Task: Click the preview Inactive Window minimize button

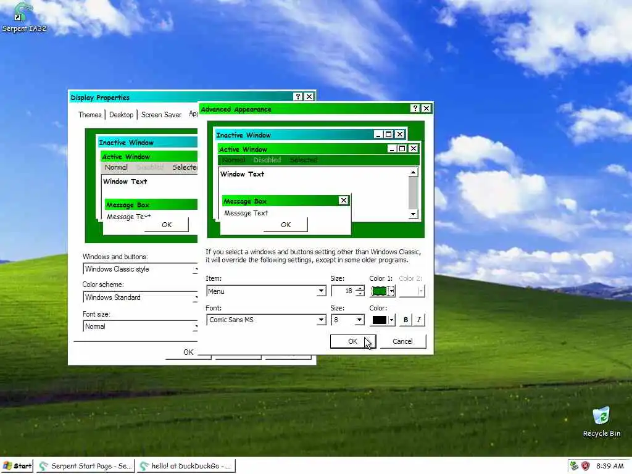Action: point(378,135)
